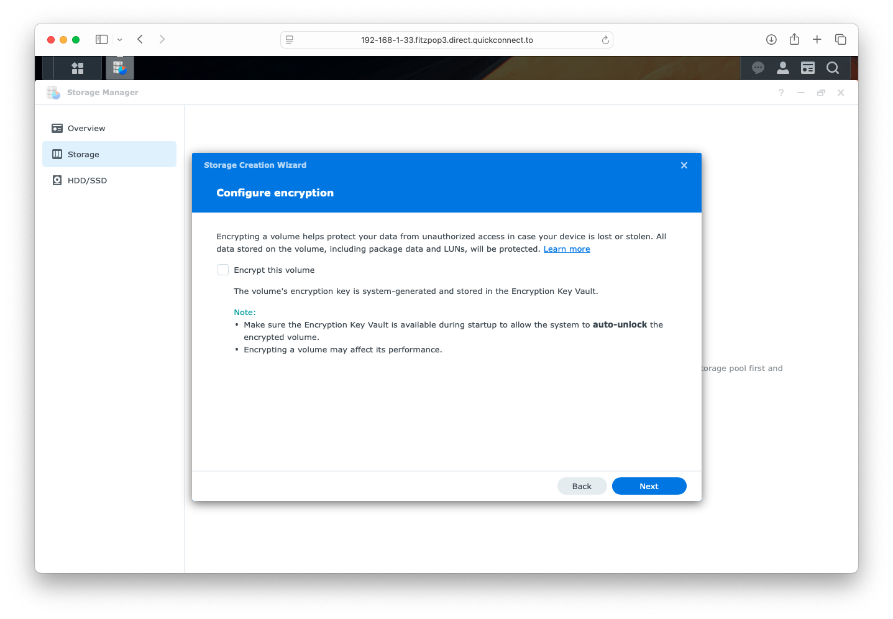Image resolution: width=893 pixels, height=619 pixels.
Task: Click the Storage Creation Wizard title
Action: 255,165
